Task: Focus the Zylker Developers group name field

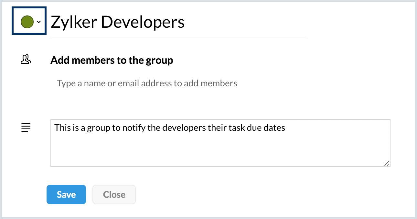Action: pyautogui.click(x=178, y=23)
